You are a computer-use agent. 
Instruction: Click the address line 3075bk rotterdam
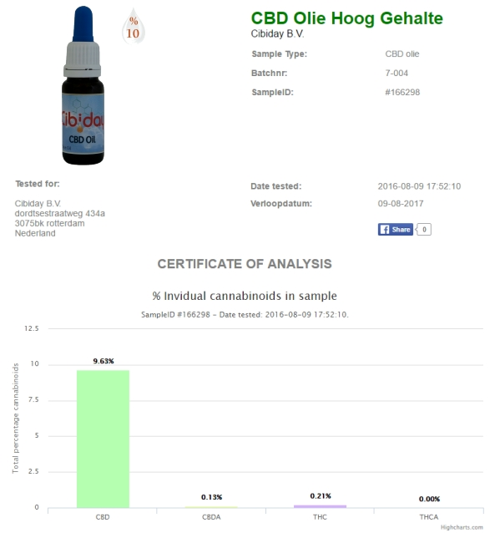click(49, 223)
